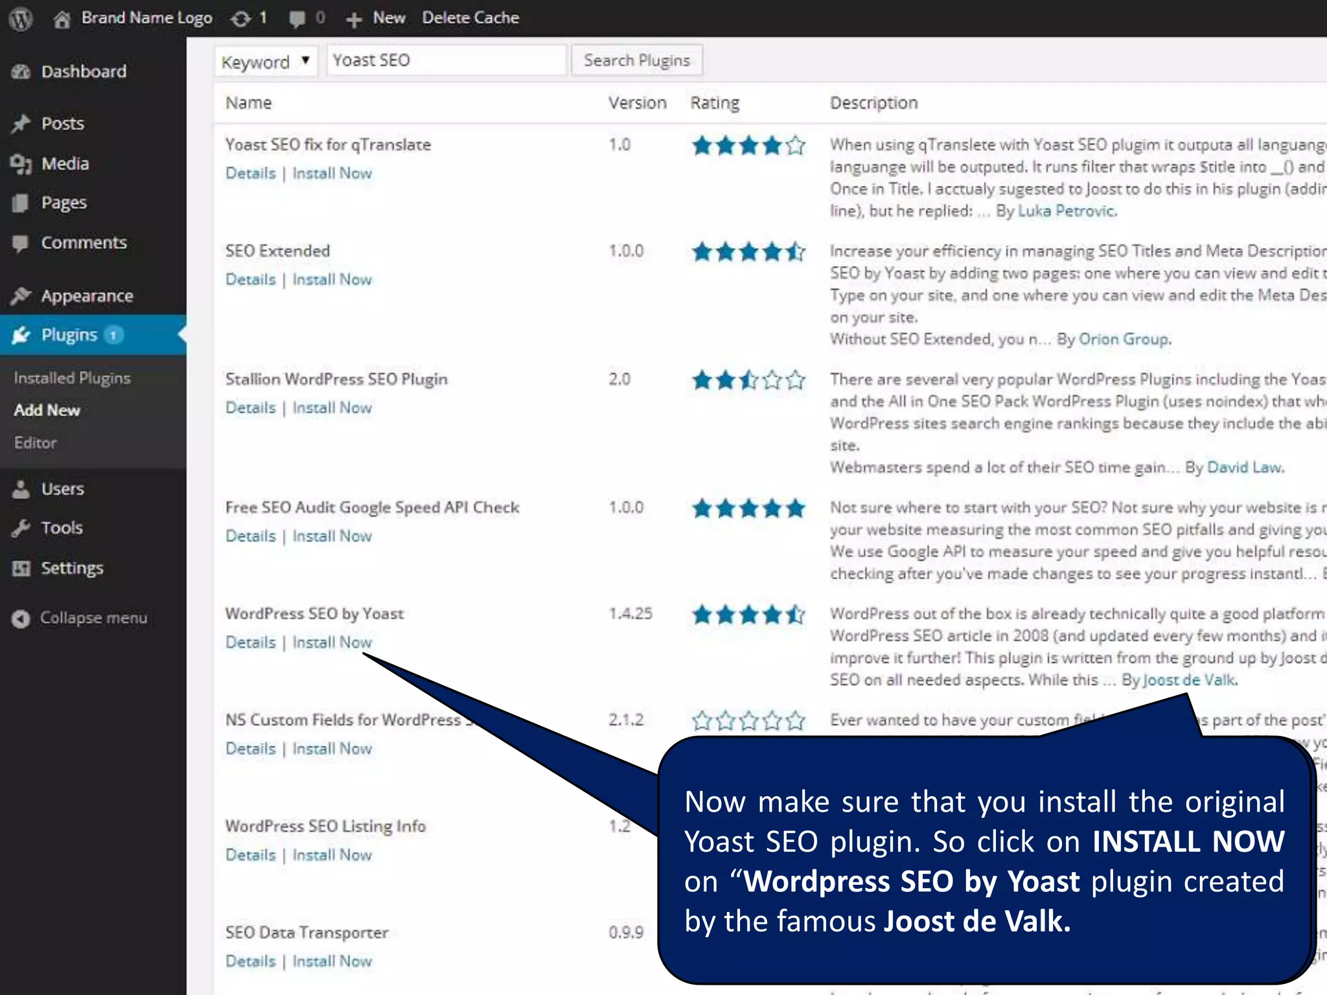Open the Keyword search type dropdown
Screen dimensions: 1327x995
tap(266, 62)
